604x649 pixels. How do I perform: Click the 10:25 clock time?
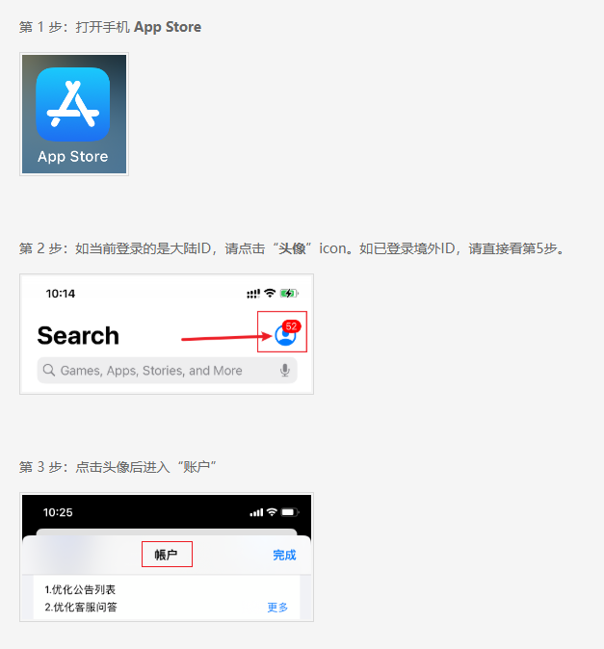[58, 512]
